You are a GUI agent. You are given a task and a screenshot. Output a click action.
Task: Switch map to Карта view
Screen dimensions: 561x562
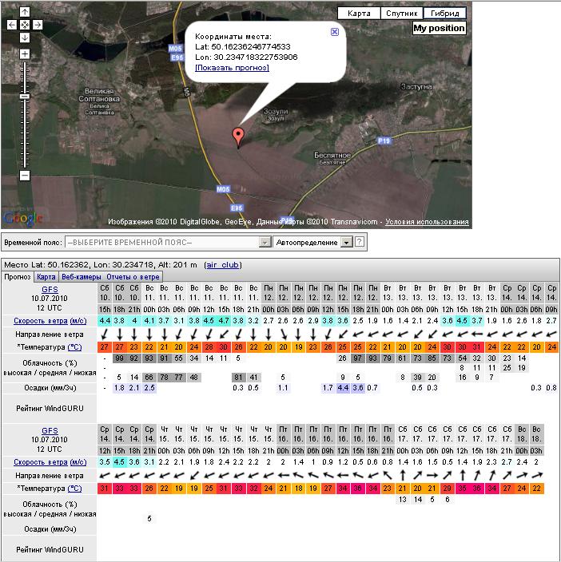click(x=359, y=14)
